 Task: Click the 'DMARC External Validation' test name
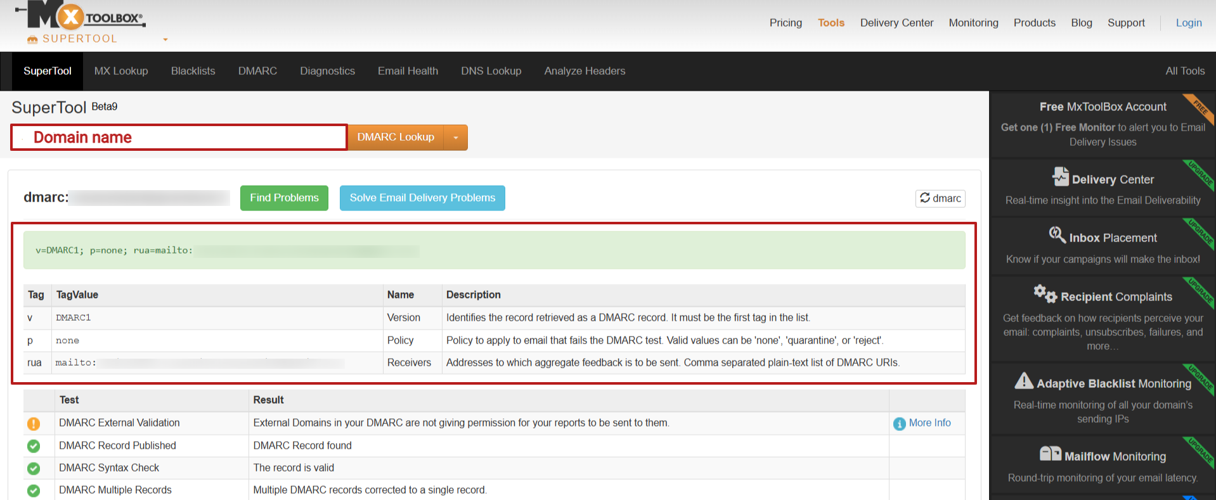[x=119, y=423]
